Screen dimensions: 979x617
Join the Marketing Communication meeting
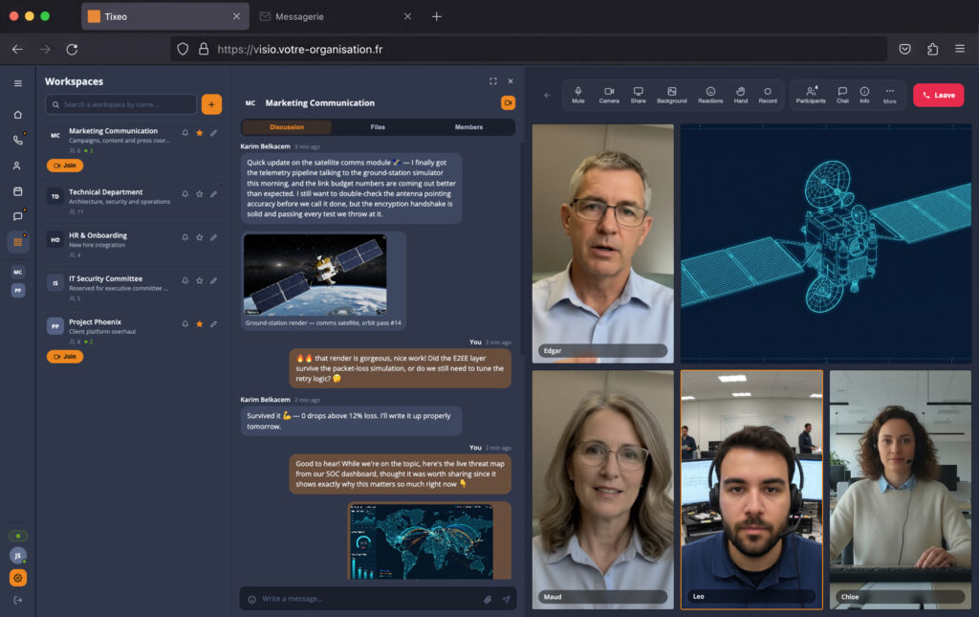point(65,165)
